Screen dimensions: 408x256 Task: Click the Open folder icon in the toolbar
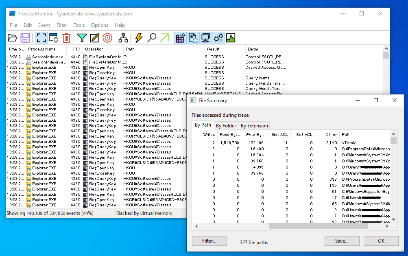click(x=12, y=38)
